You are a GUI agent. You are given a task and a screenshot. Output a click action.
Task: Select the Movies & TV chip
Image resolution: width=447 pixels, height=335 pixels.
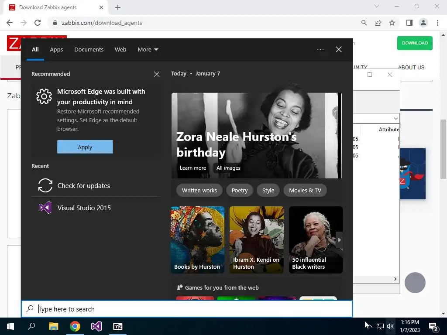305,190
